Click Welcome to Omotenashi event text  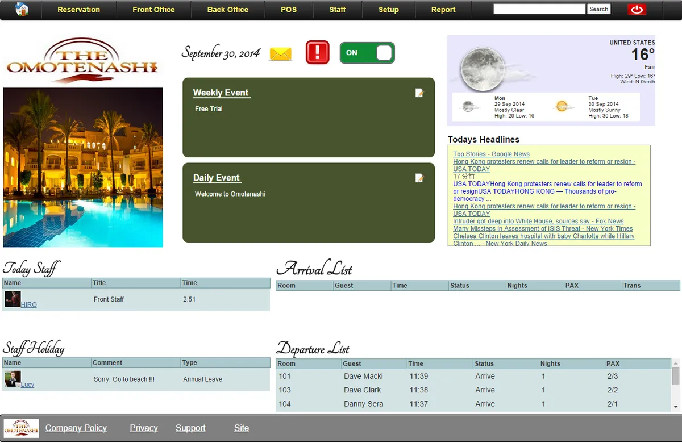pyautogui.click(x=230, y=194)
